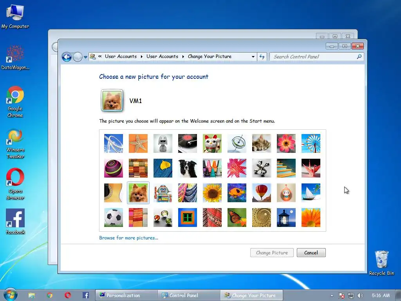Expand arrow before Change Your Picture breadcrumb
Image resolution: width=401 pixels, height=301 pixels.
point(183,56)
